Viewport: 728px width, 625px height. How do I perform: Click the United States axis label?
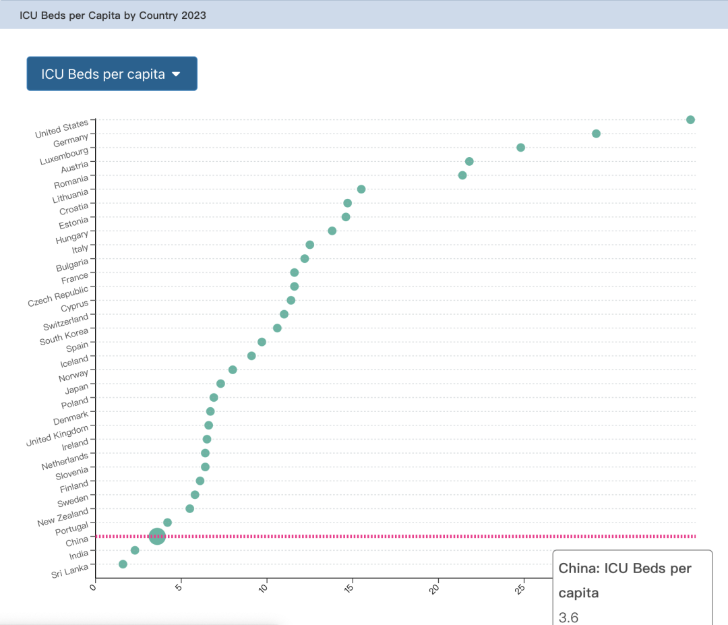pos(62,129)
